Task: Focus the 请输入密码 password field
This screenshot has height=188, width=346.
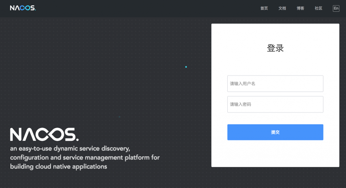Action: pyautogui.click(x=275, y=104)
